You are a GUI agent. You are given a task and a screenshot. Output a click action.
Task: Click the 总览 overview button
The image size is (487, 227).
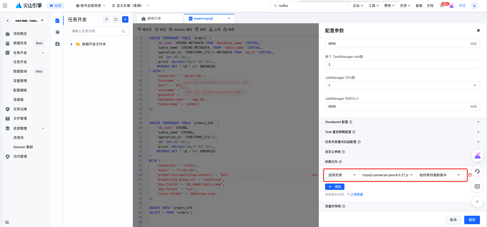(x=55, y=5)
